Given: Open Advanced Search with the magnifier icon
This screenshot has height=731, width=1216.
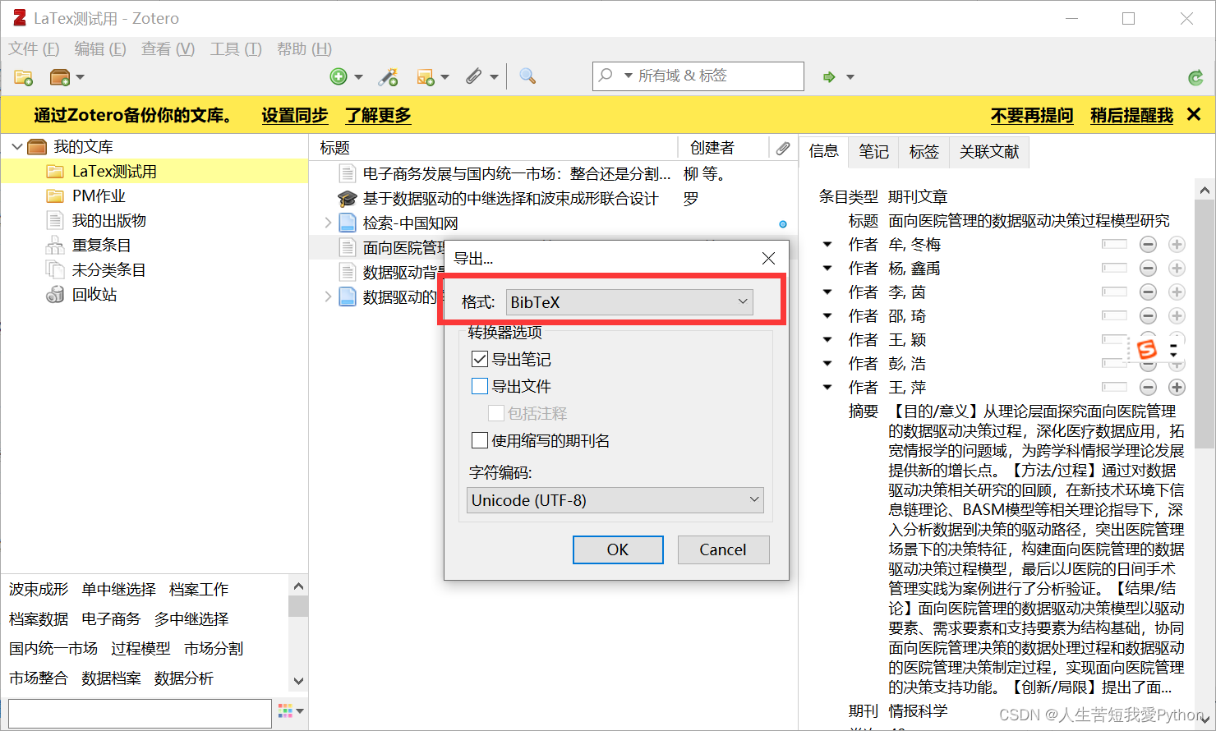Looking at the screenshot, I should [527, 76].
